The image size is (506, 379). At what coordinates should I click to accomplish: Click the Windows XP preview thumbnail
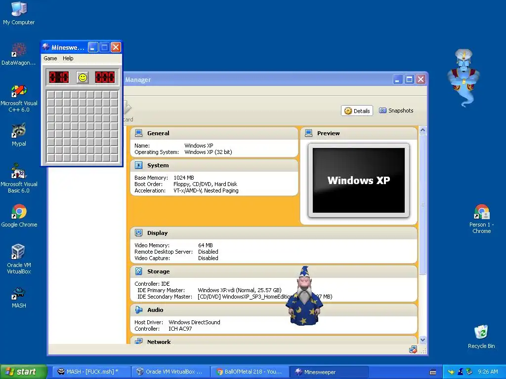tap(359, 181)
